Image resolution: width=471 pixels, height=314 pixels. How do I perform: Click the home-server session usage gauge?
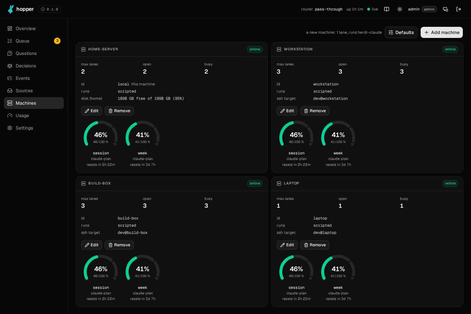(101, 134)
